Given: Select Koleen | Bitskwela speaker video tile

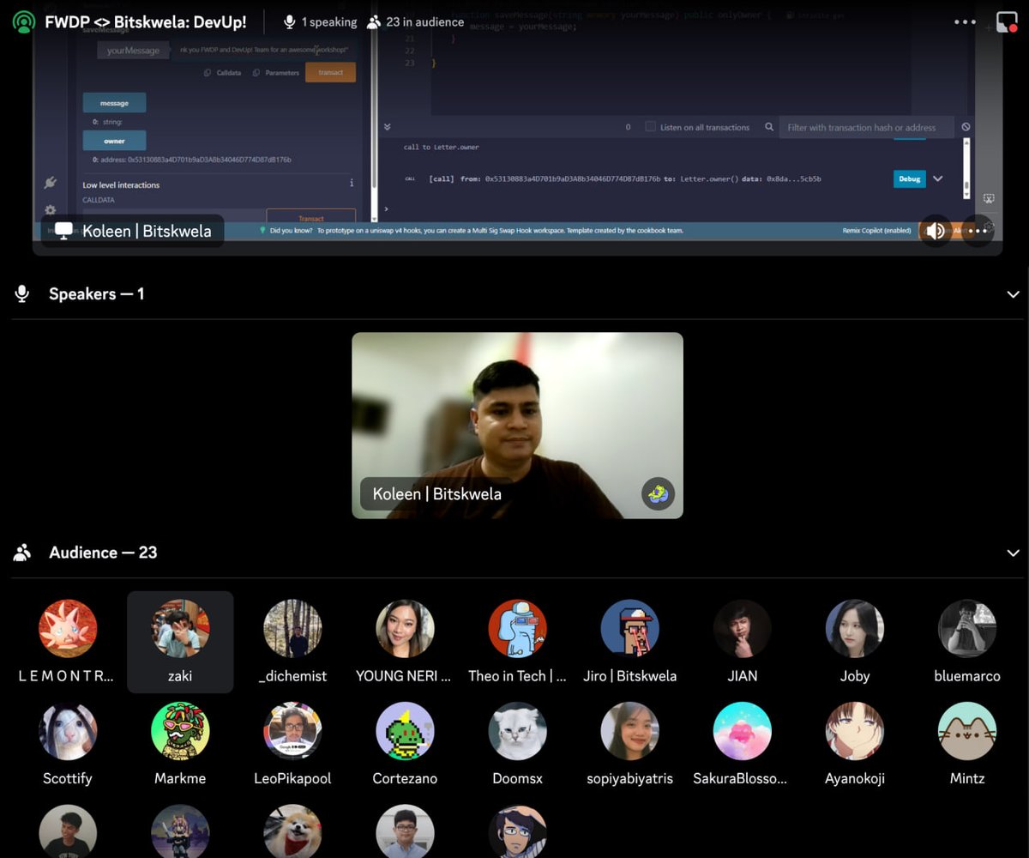Looking at the screenshot, I should 517,426.
